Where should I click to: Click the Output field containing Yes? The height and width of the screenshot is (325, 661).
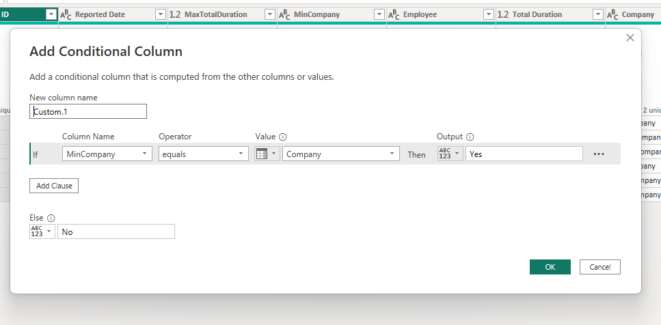524,154
